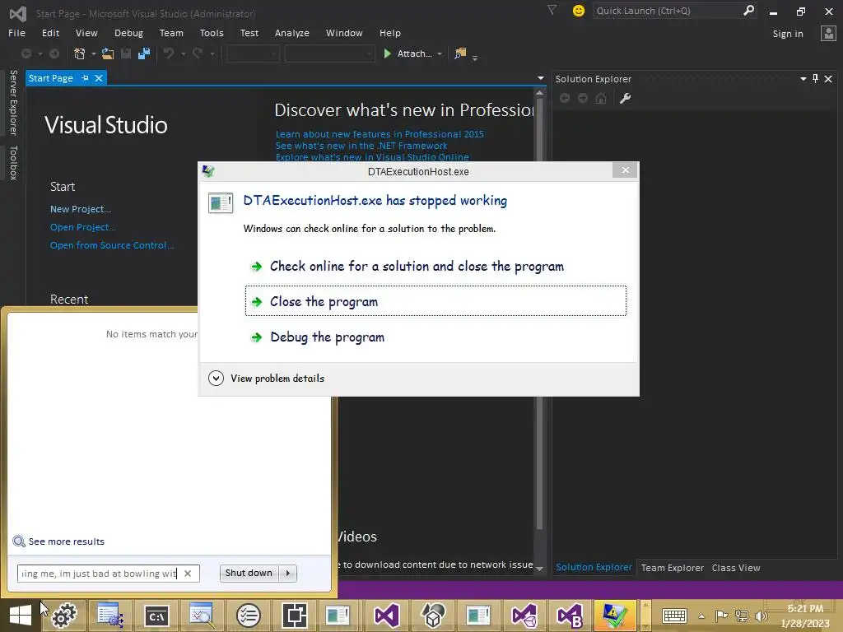
Task: Open the Tools menu
Action: point(212,33)
